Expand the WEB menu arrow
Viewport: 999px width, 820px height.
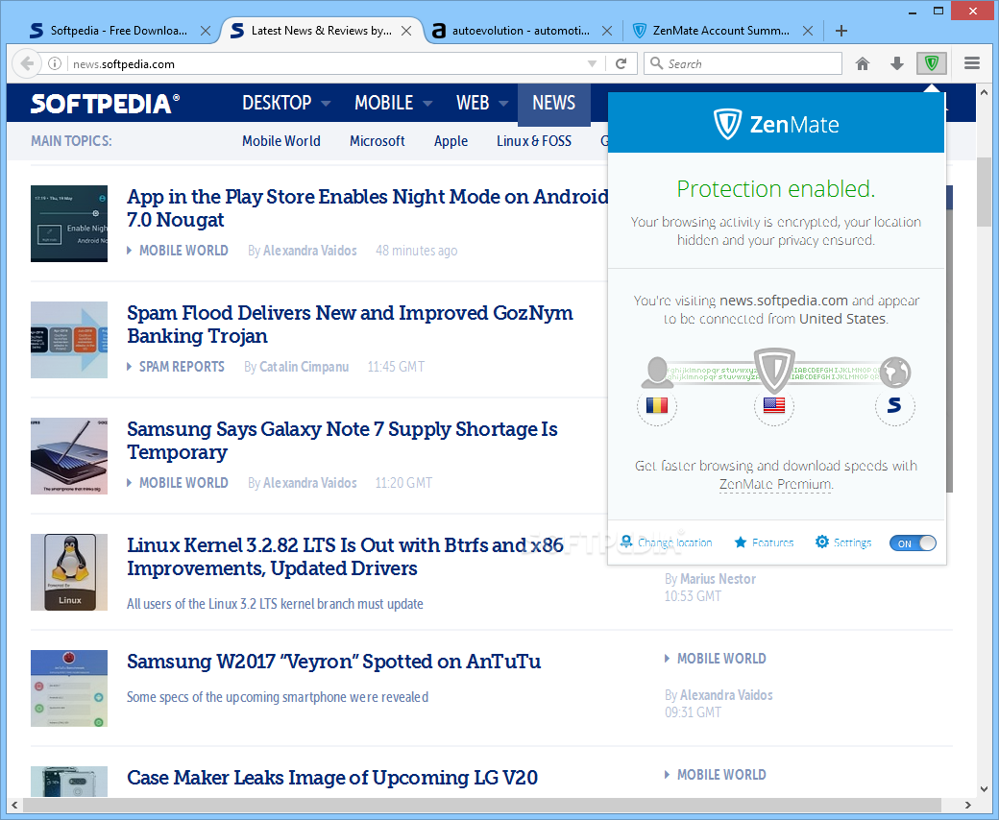coord(503,103)
